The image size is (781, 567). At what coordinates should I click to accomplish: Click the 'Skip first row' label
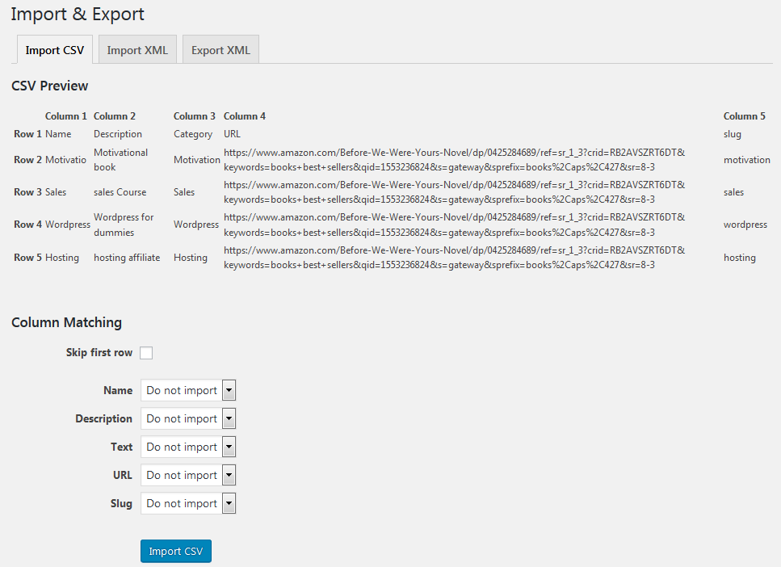coord(99,353)
